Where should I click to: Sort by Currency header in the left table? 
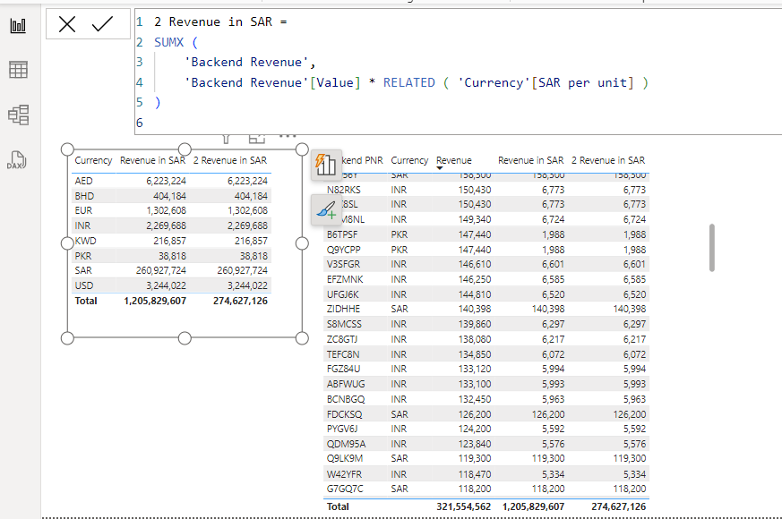click(93, 160)
